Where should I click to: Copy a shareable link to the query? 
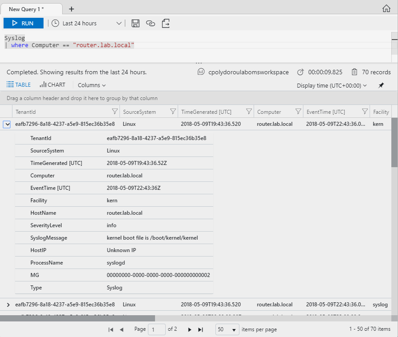(x=151, y=23)
